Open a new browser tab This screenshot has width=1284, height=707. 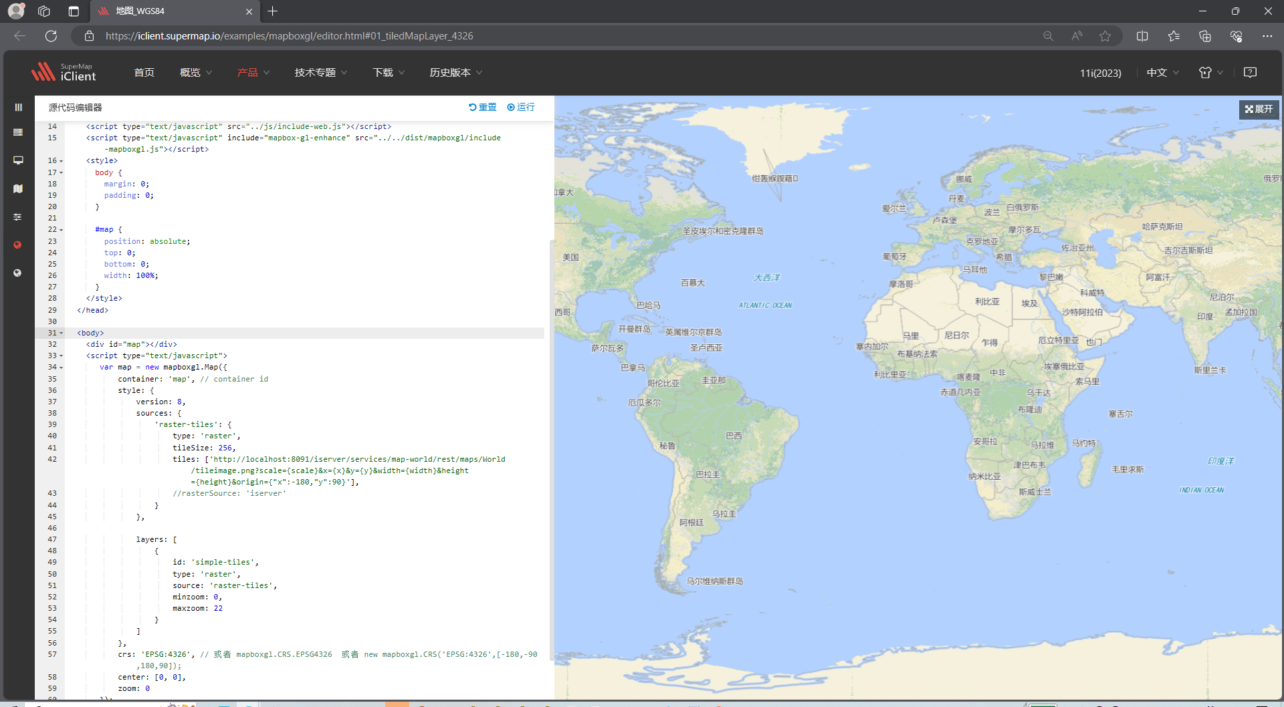[273, 11]
